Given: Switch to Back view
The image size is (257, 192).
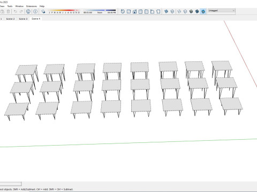Looking at the screenshot, I should pos(146,12).
